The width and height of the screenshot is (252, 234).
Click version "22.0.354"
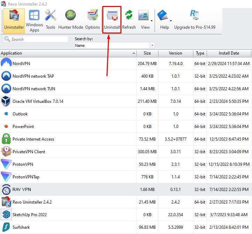(176, 215)
